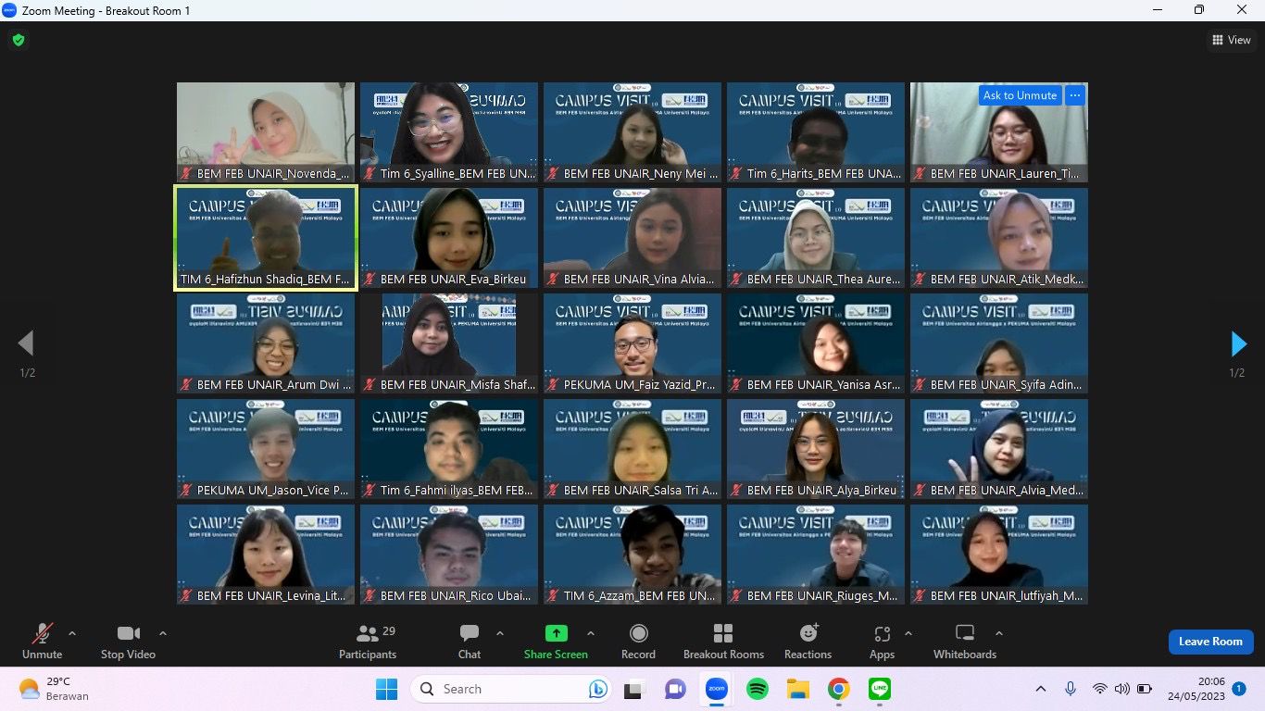
Task: Open Spotify from the taskbar
Action: click(758, 689)
